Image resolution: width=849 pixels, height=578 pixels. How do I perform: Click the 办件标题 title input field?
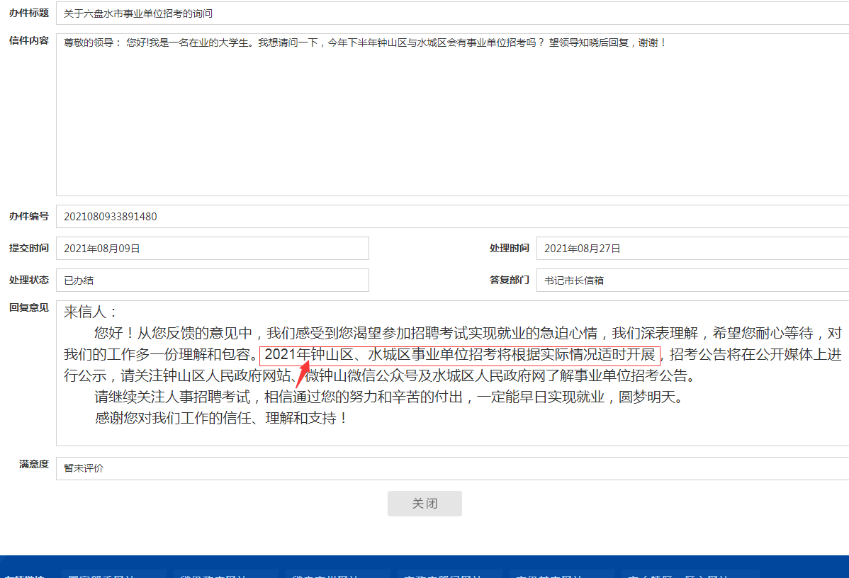(452, 13)
